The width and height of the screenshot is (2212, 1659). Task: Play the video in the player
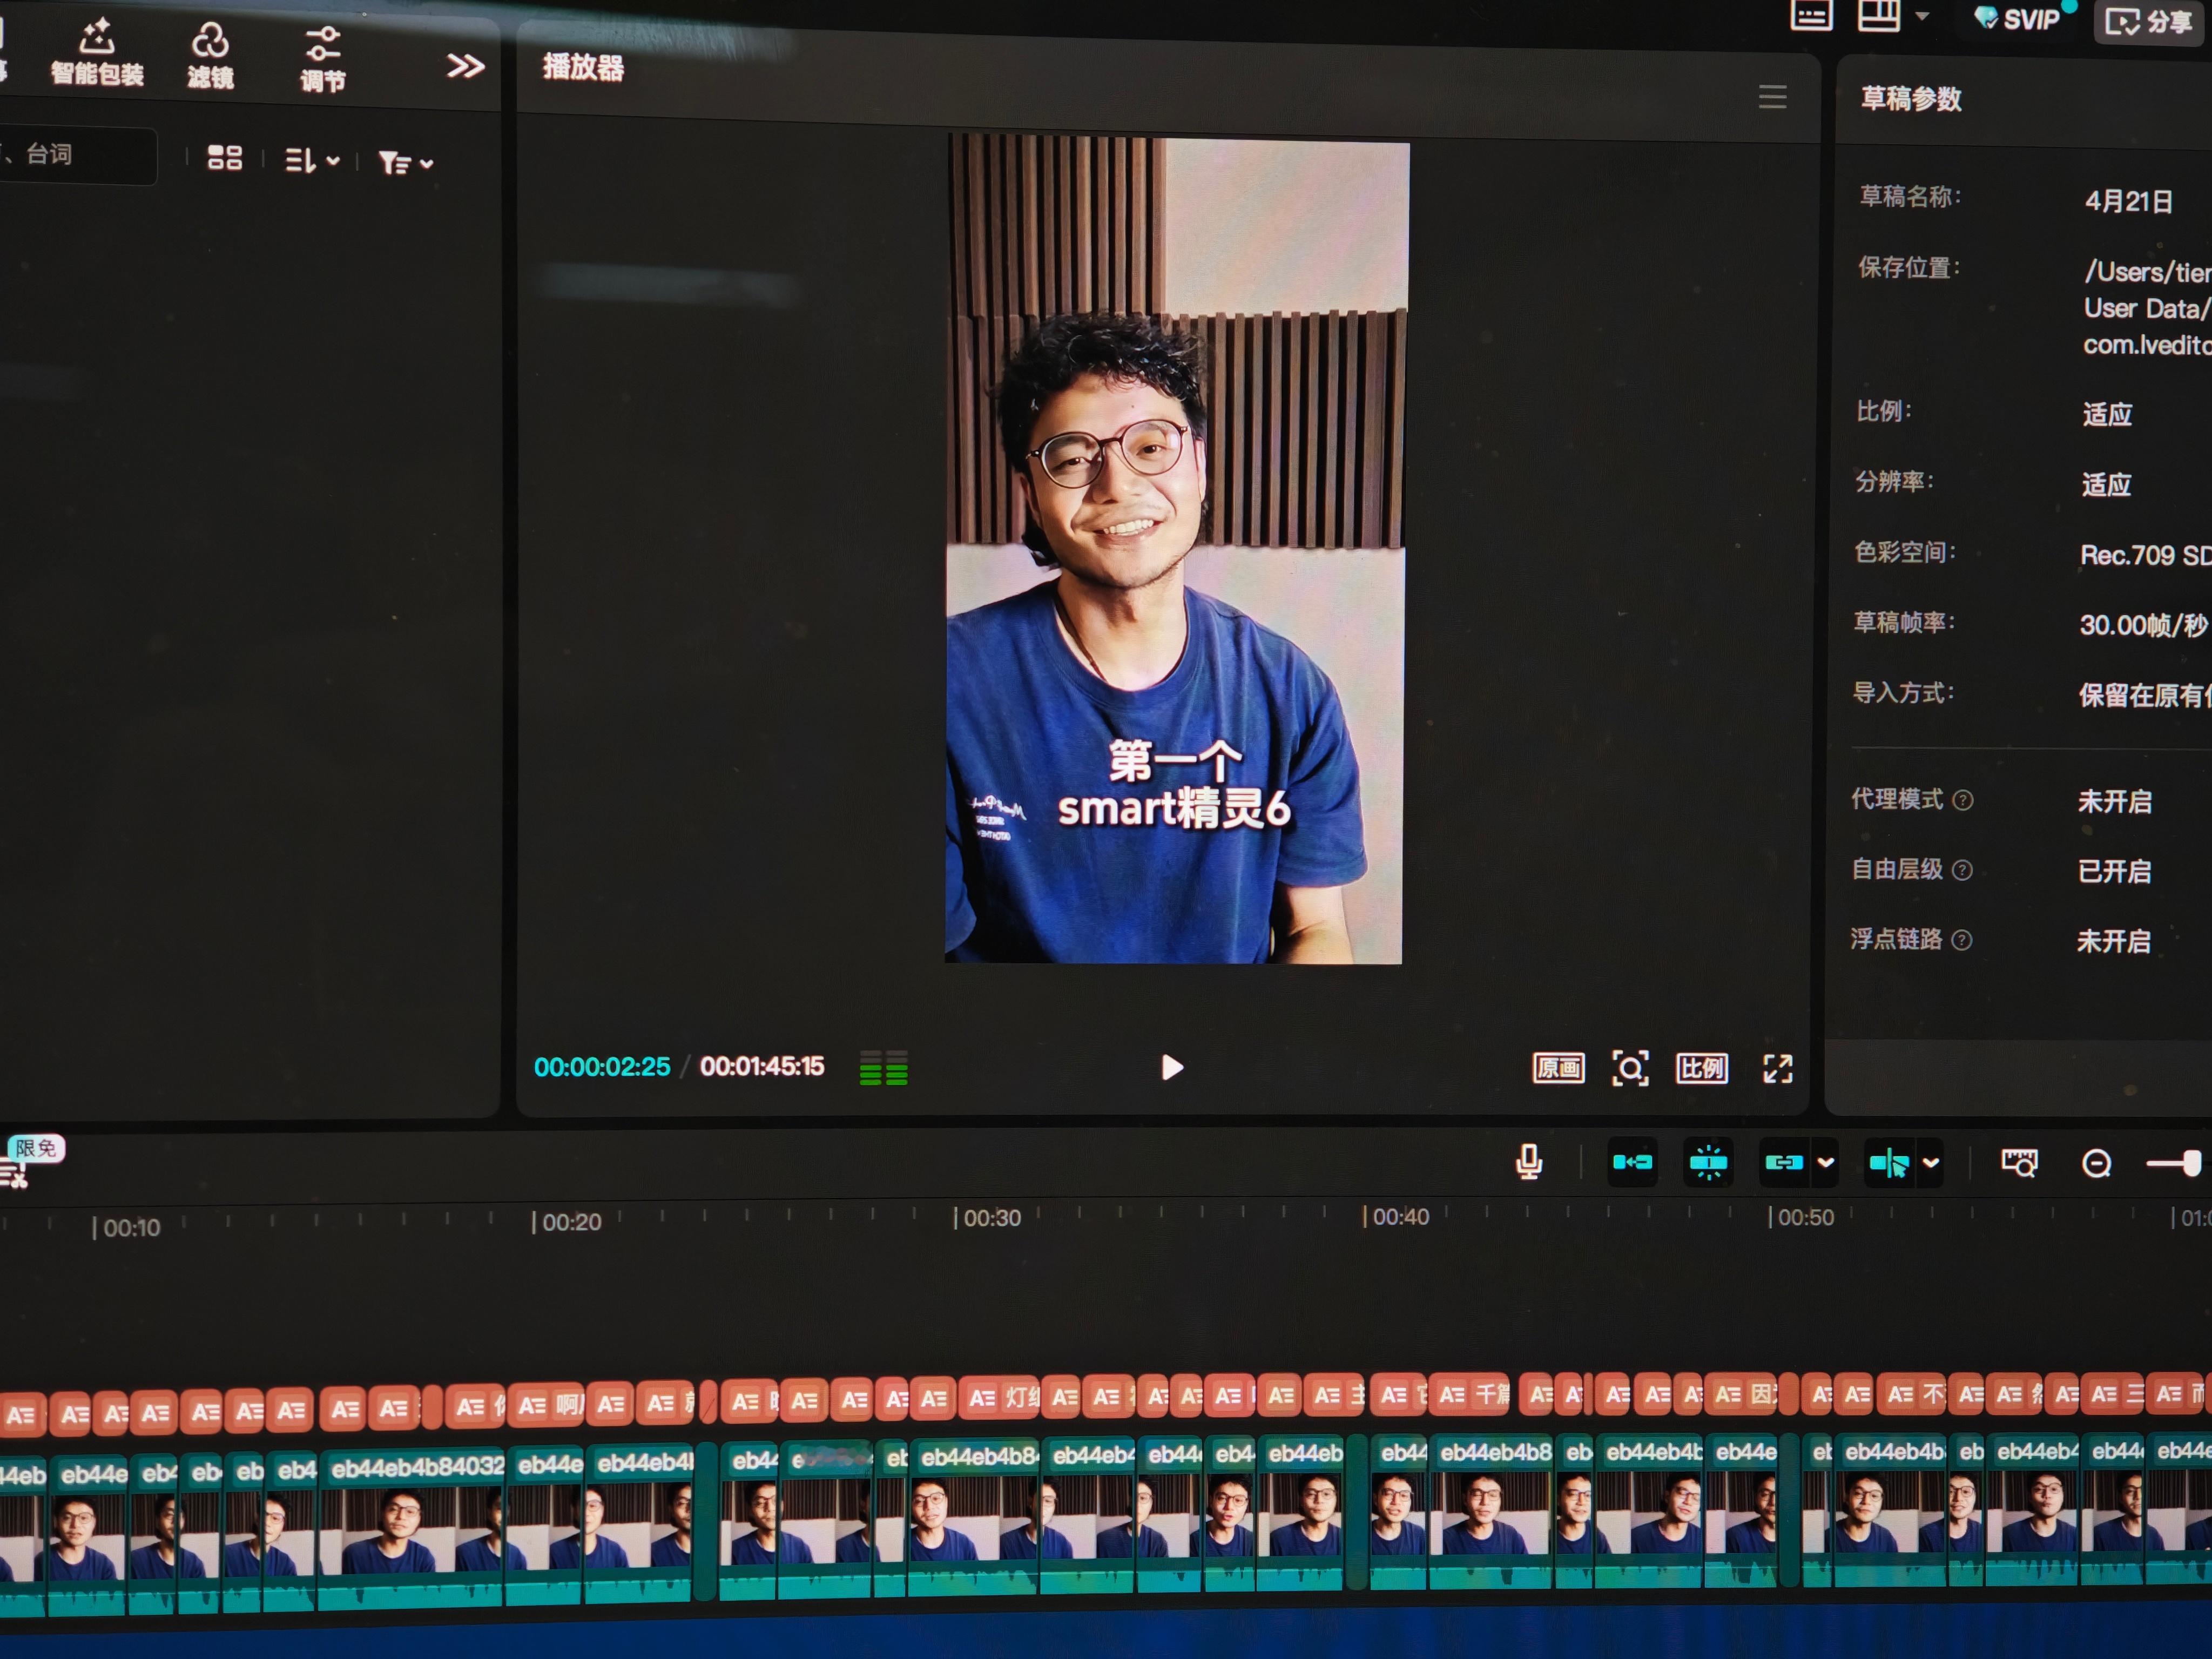point(1172,1067)
